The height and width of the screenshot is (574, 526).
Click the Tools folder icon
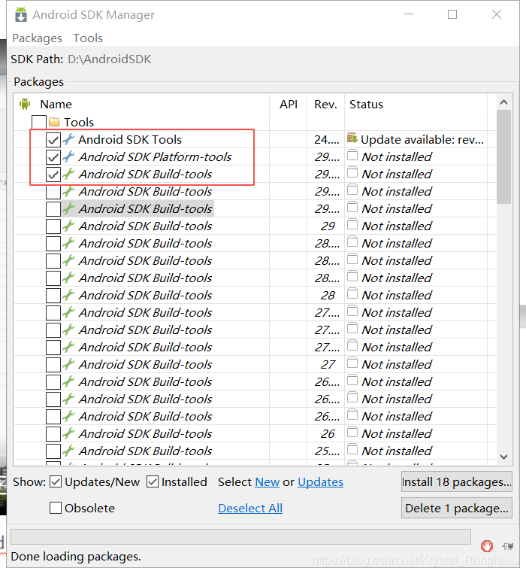pyautogui.click(x=54, y=122)
